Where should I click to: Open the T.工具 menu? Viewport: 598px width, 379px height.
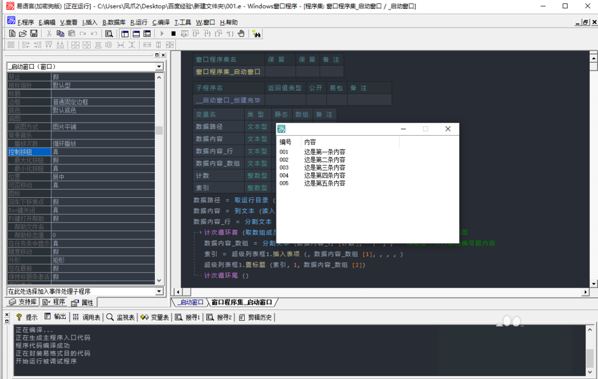click(x=182, y=23)
